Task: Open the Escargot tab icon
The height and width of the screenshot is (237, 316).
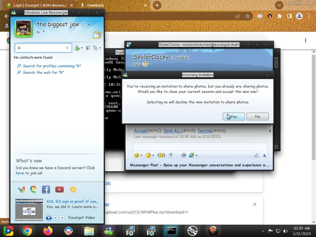Action: tap(33, 189)
